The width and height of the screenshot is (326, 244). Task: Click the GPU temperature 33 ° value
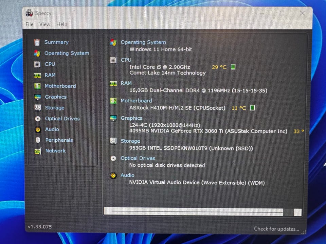pos(299,131)
